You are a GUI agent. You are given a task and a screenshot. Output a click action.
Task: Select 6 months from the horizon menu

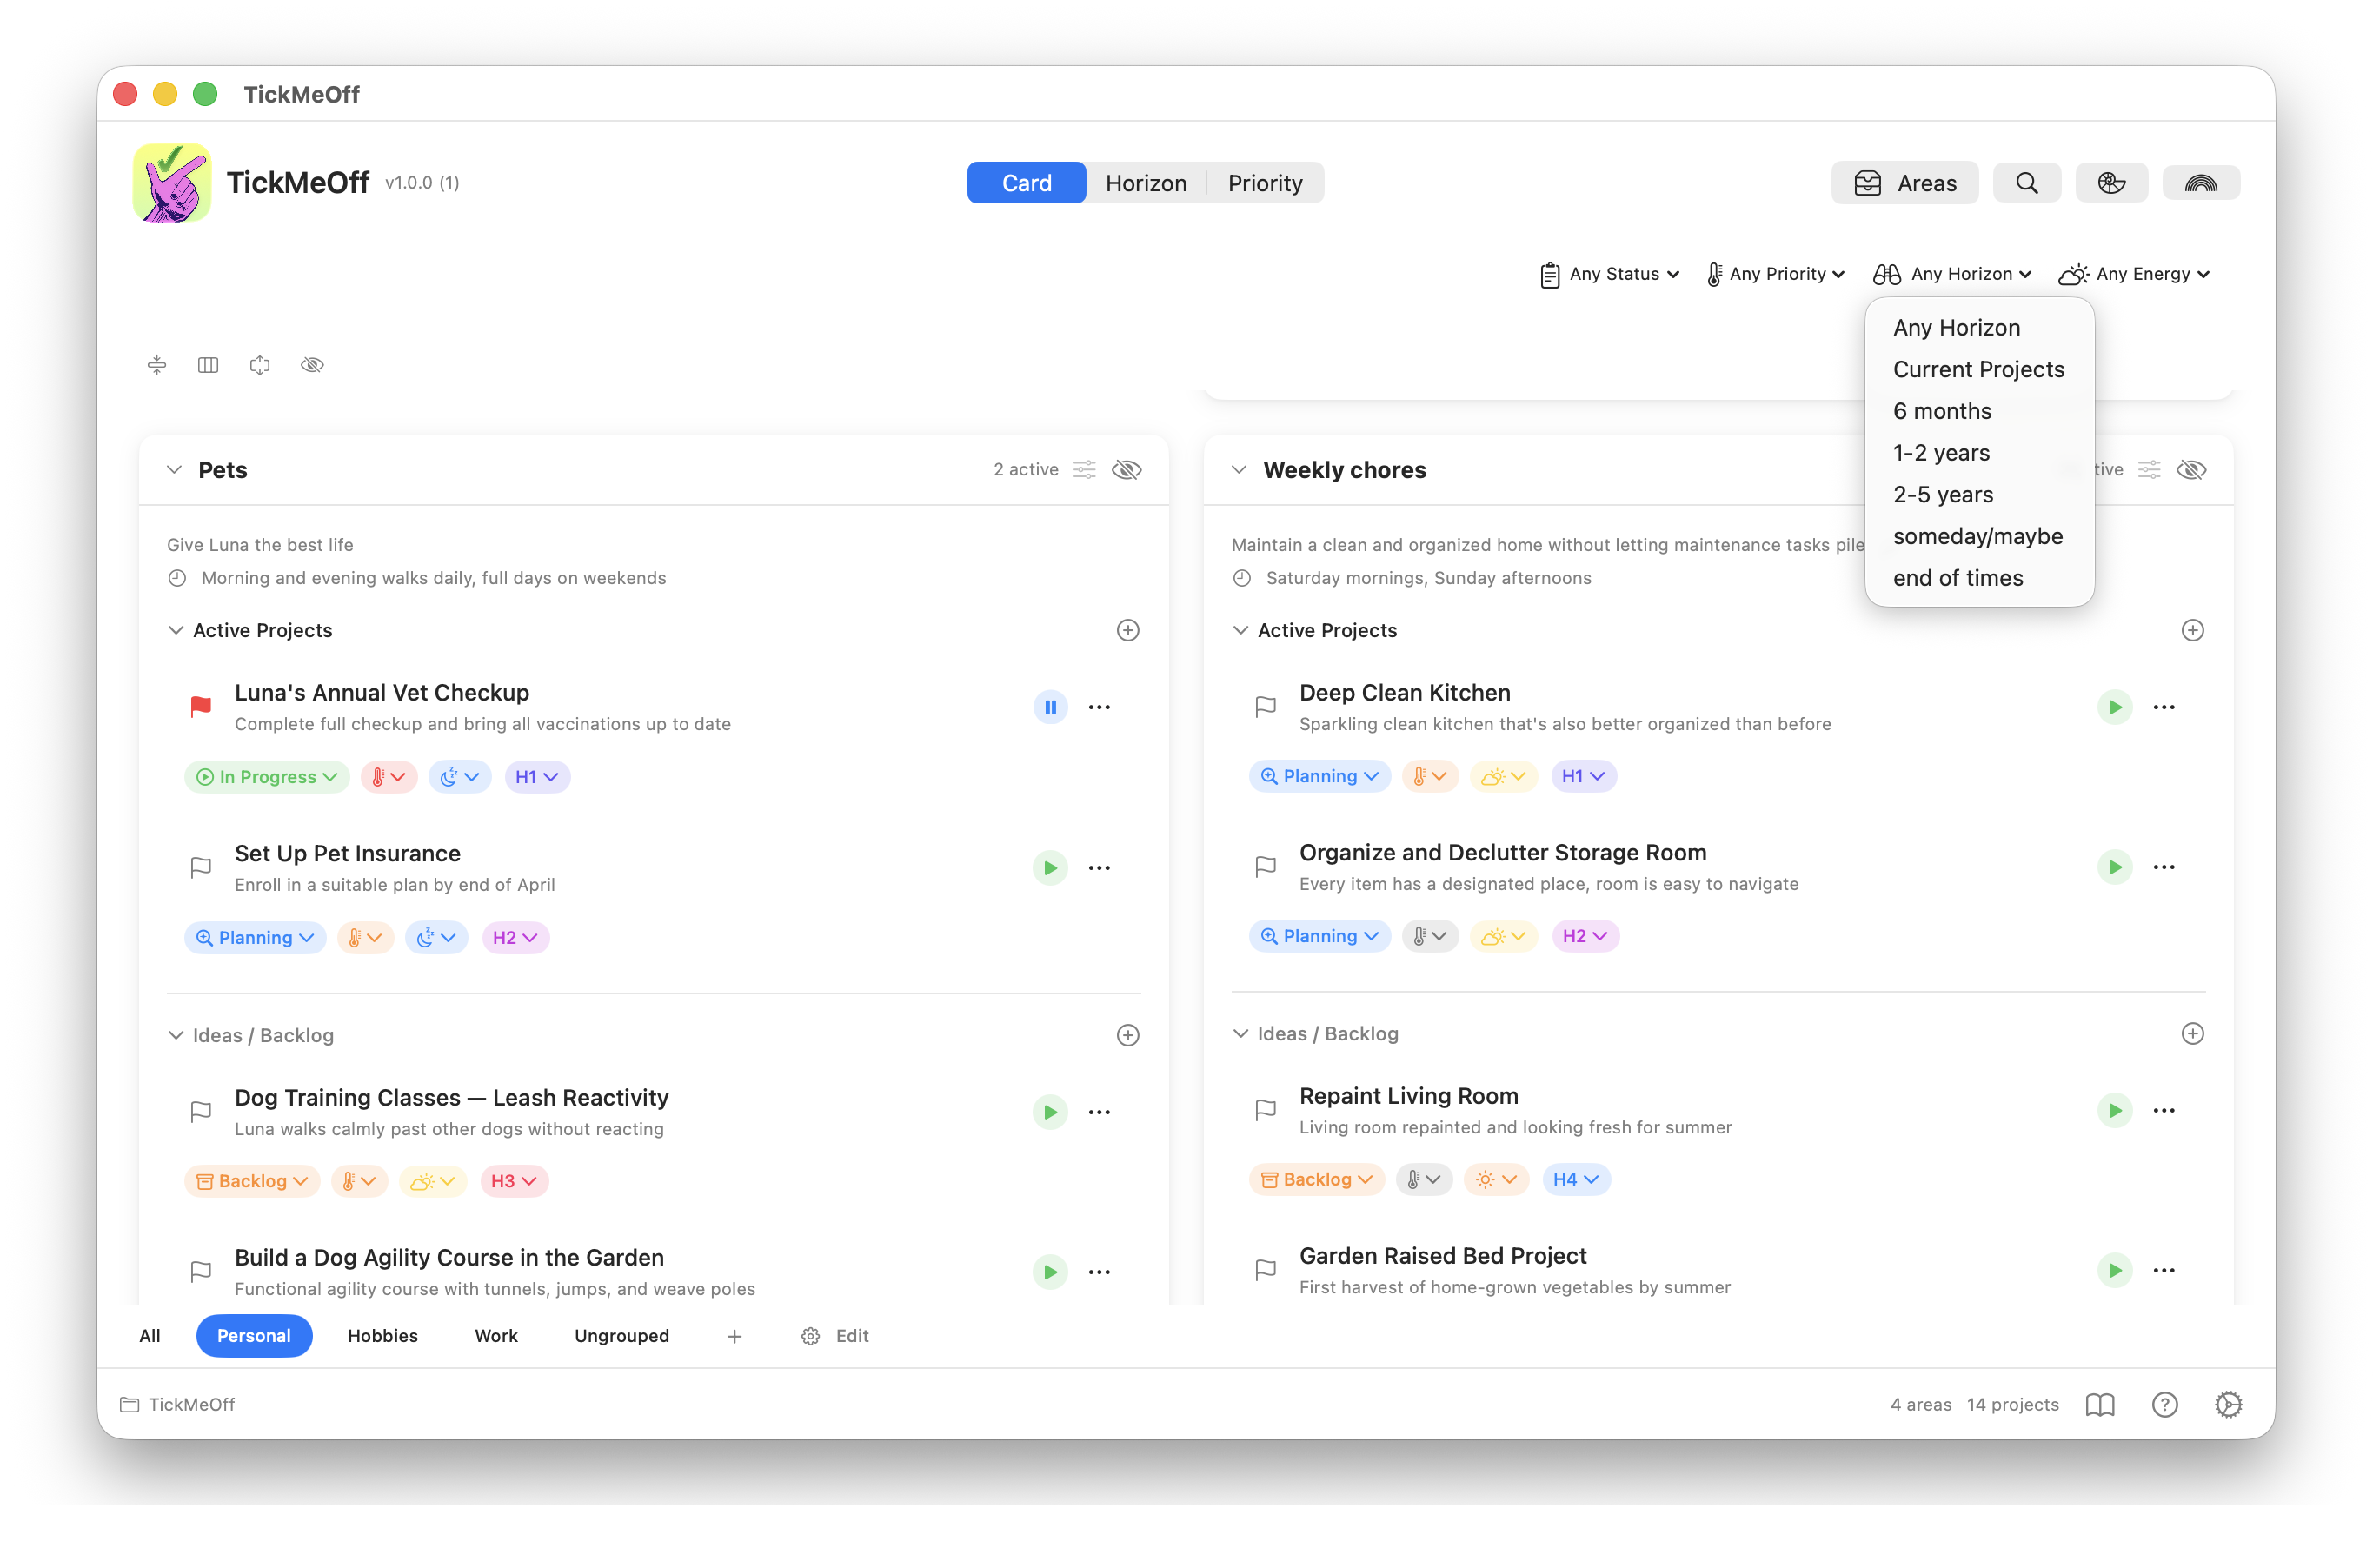(x=1941, y=411)
